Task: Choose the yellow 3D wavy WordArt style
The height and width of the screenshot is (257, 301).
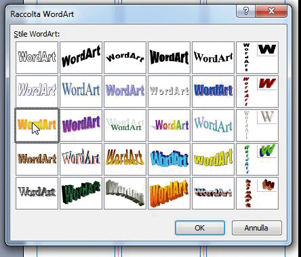Action: 214,159
